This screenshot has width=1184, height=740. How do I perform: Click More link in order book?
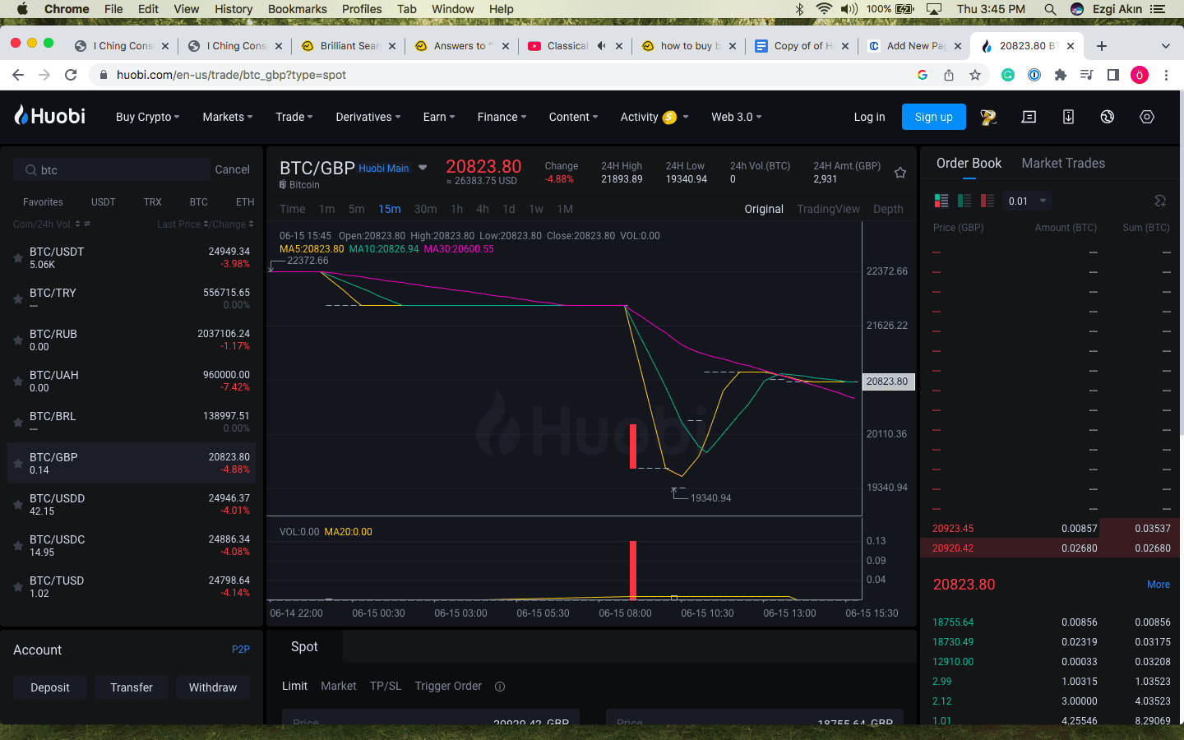coord(1159,585)
